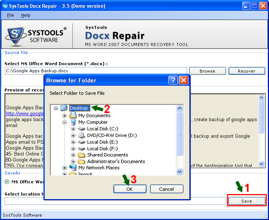Click preview pane scrollbar up arrow
Viewport: 269px width, 220px height.
(261, 97)
